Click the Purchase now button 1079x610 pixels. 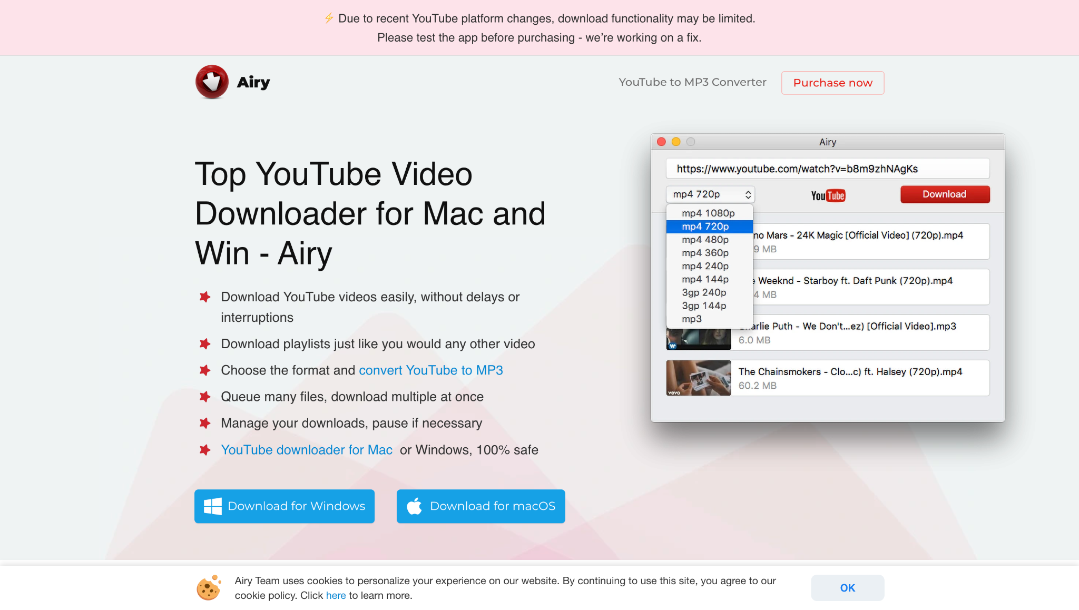832,83
